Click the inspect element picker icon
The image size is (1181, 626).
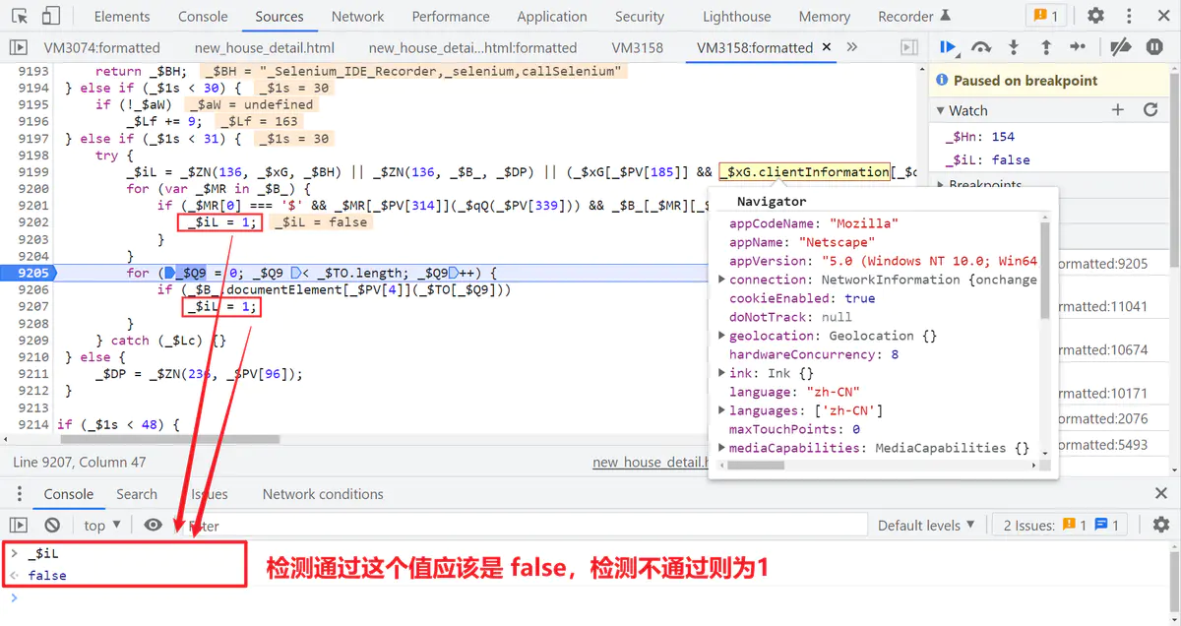(21, 16)
